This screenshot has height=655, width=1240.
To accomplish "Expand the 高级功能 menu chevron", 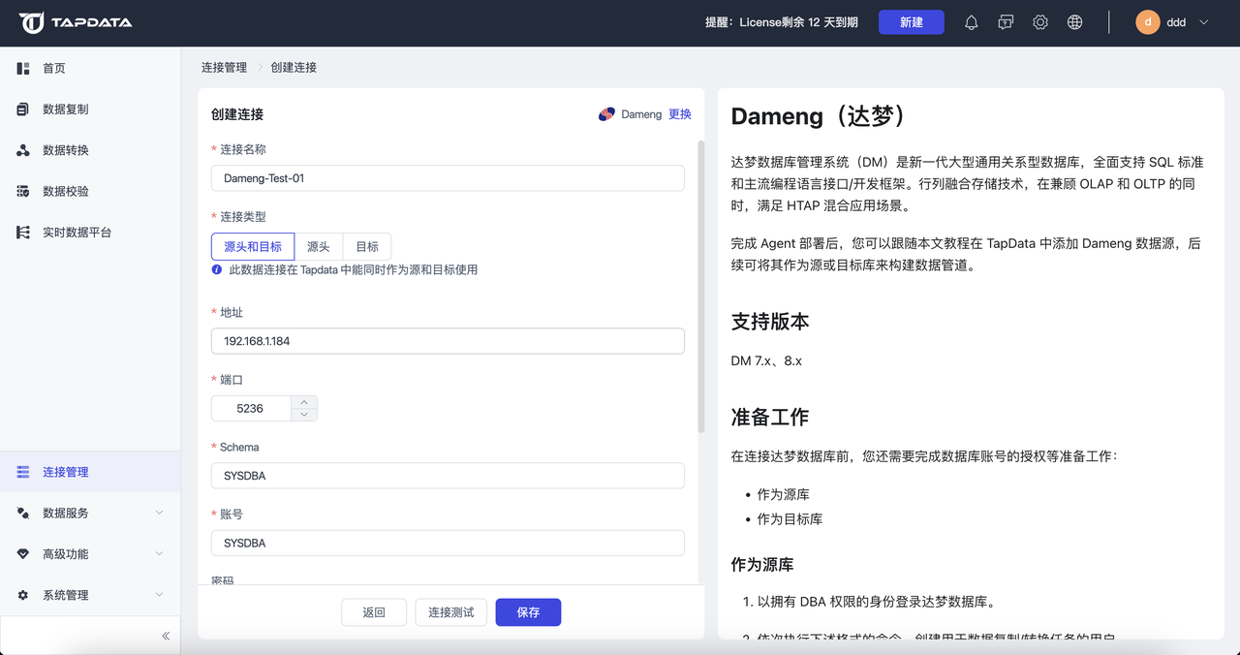I will pyautogui.click(x=160, y=554).
